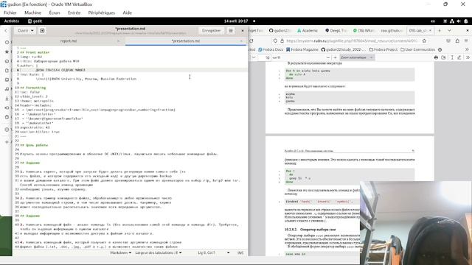The width and height of the screenshot is (472, 265).
Task: Create a new document tab in gedit
Action: pyautogui.click(x=42, y=31)
